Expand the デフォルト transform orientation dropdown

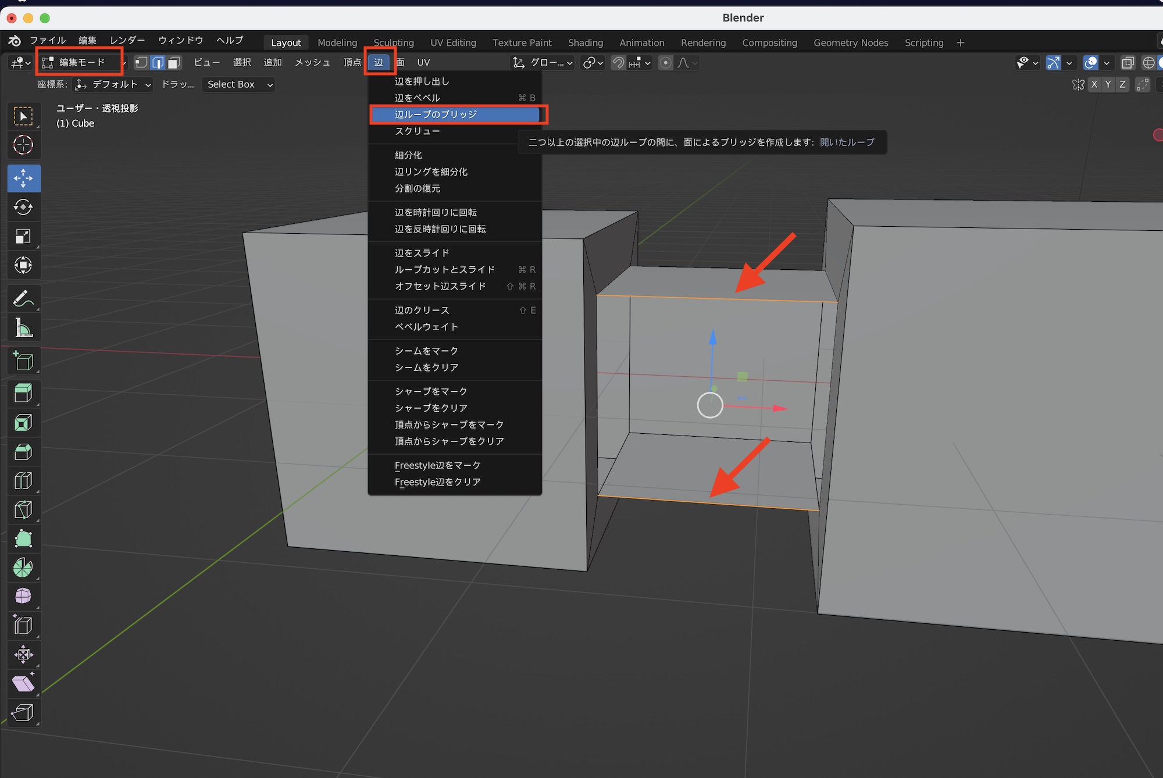point(114,84)
